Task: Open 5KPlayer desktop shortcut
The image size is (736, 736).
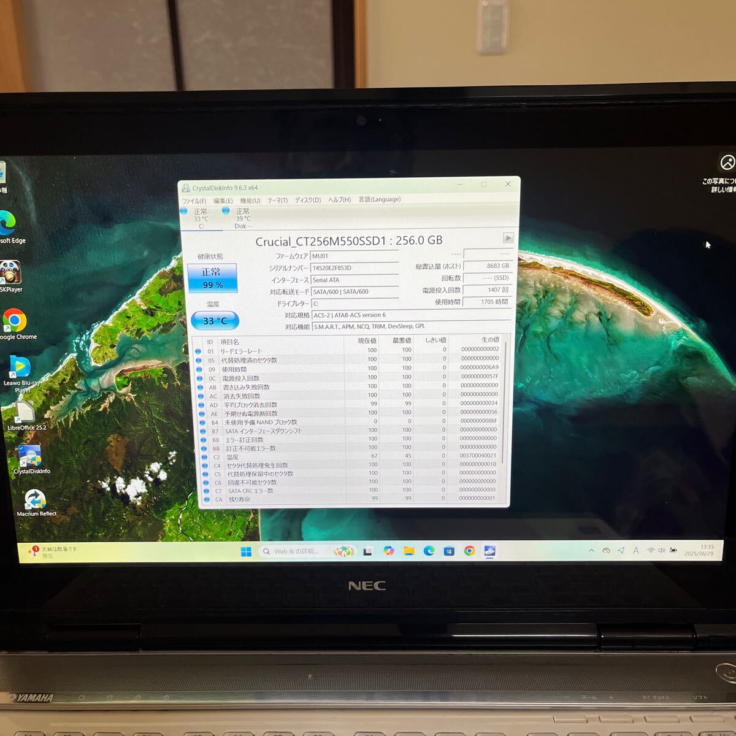Action: [11, 276]
